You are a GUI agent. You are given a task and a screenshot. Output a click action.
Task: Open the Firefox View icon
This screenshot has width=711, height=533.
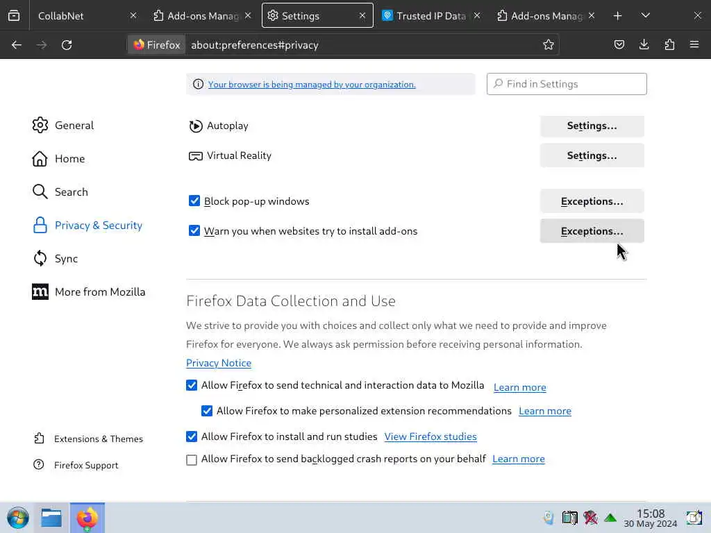pyautogui.click(x=14, y=16)
